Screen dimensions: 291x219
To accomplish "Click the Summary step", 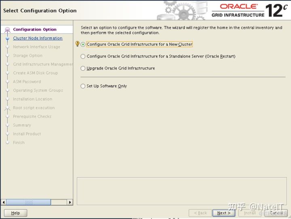I will coord(22,125).
